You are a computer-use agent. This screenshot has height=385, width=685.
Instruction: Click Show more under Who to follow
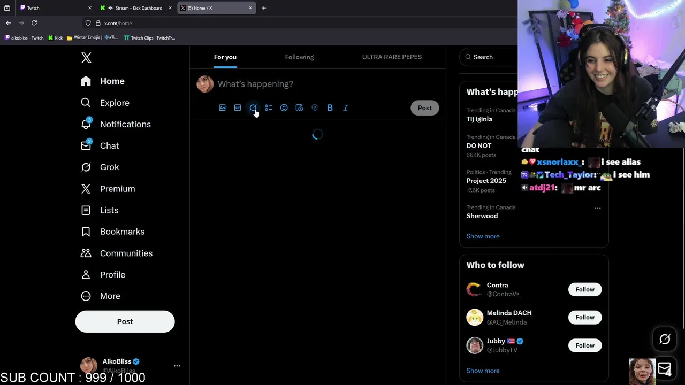pyautogui.click(x=483, y=371)
